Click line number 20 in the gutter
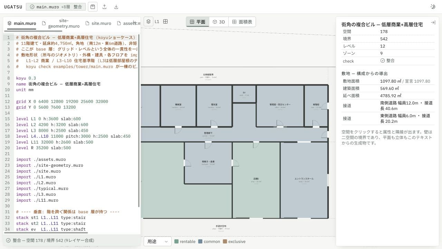 [x=8, y=148]
